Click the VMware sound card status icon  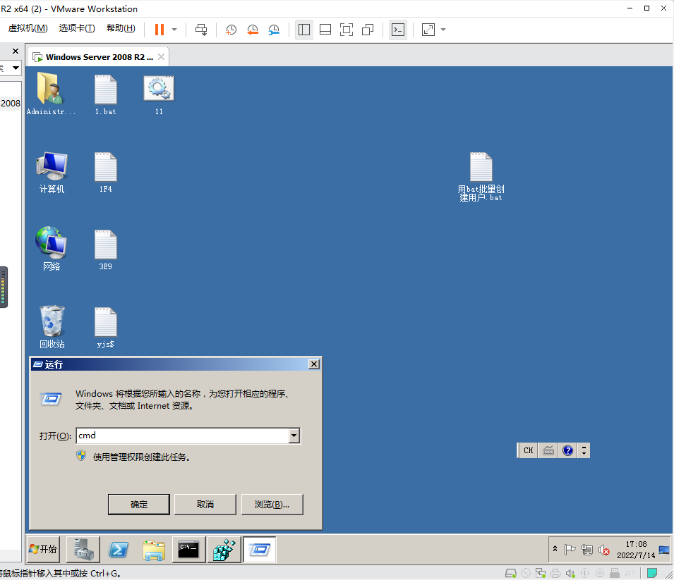pos(570,573)
